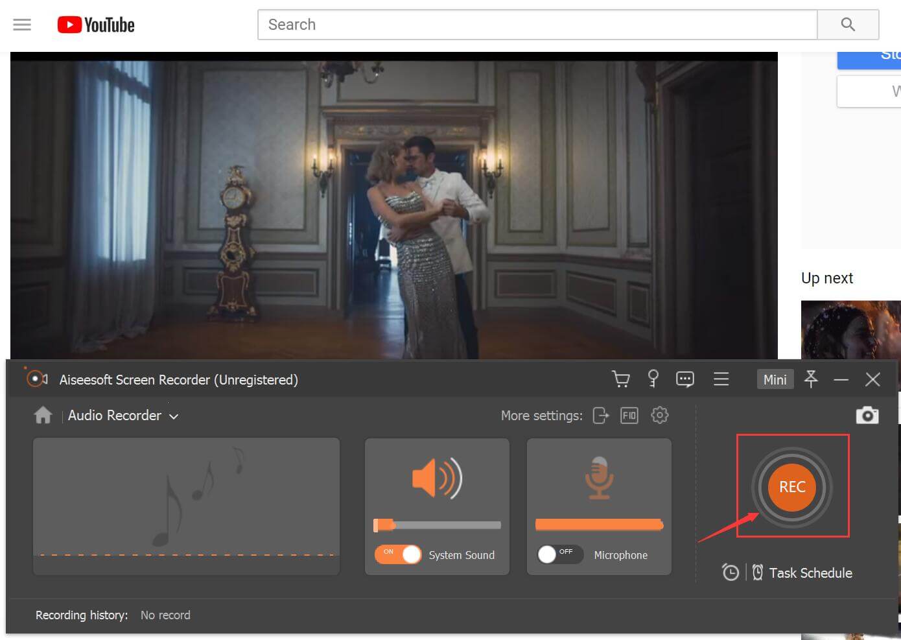Close the Aiseesoft Screen Recorder window

coord(872,379)
